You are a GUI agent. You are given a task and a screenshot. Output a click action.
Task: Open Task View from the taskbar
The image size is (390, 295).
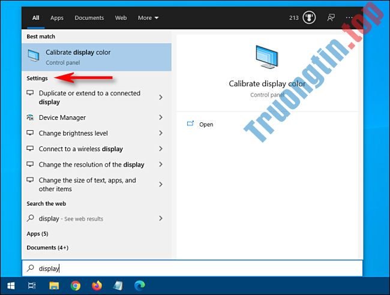click(32, 286)
